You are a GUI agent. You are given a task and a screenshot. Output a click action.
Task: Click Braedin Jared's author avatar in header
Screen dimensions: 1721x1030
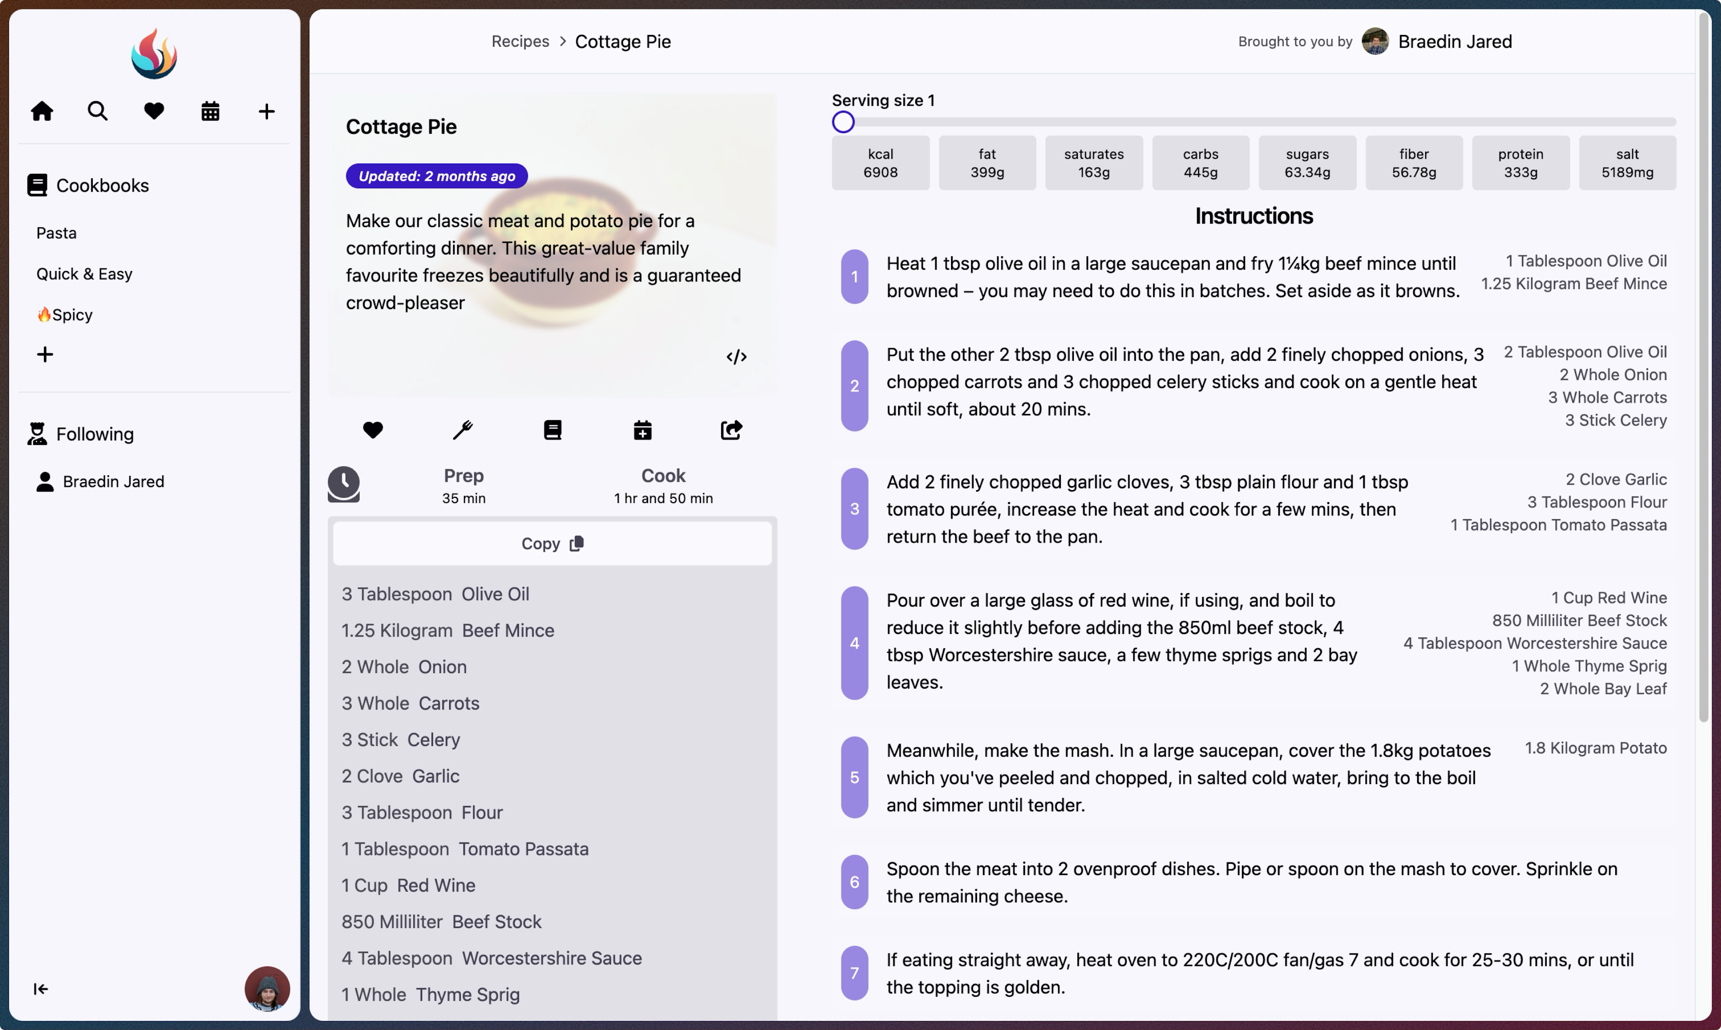pos(1375,41)
